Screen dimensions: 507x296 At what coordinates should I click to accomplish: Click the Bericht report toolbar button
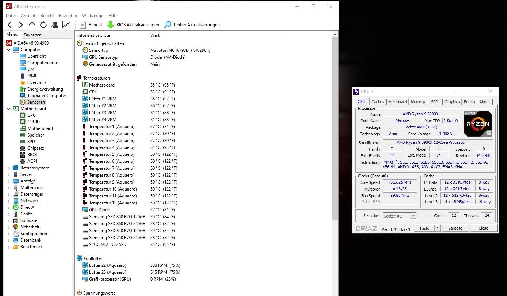pos(91,25)
